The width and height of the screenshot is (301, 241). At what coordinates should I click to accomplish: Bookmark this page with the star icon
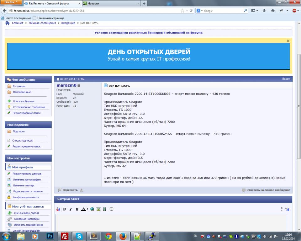pyautogui.click(x=182, y=11)
